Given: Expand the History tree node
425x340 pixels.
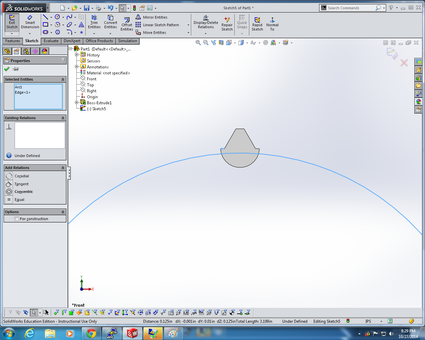Looking at the screenshot, I should 77,55.
